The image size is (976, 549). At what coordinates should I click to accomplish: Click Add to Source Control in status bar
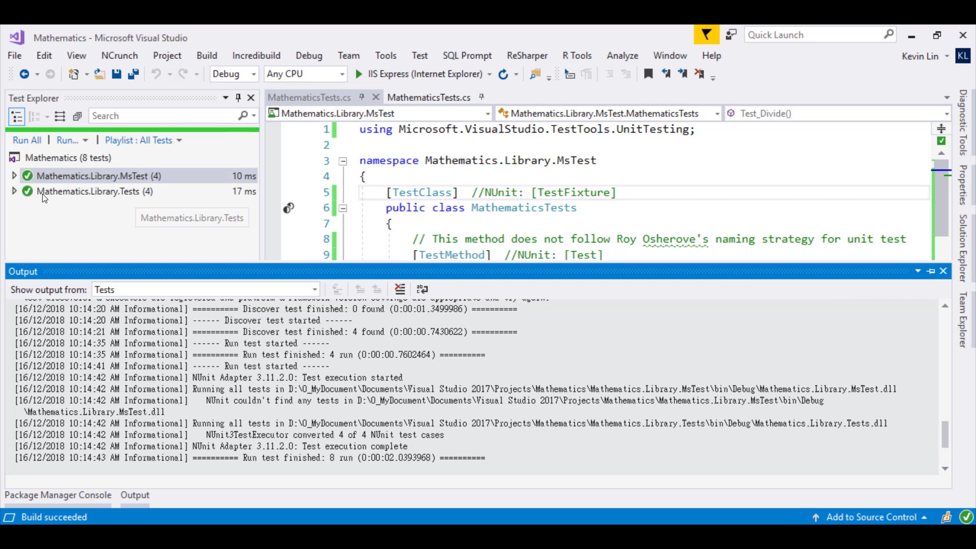871,517
